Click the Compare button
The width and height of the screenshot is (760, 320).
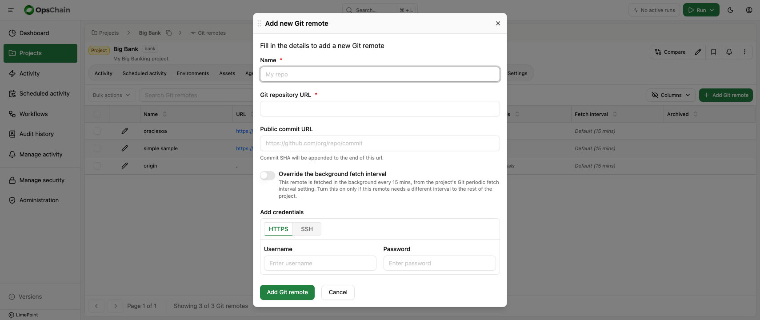click(670, 52)
